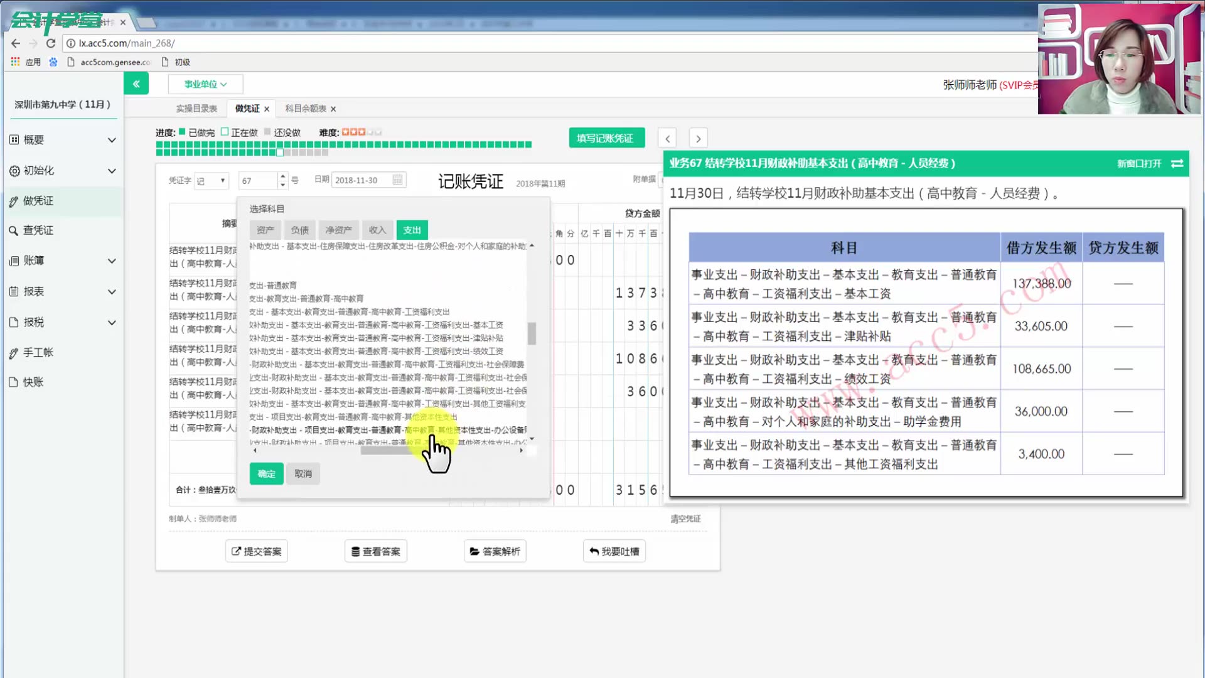Screen dimensions: 1205x678
Task: Increase voucher number with stepper up
Action: (x=283, y=176)
